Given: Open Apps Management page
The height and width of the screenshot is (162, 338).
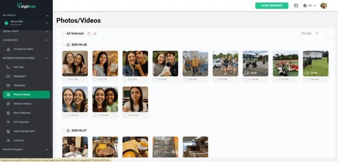Looking at the screenshot, I should tap(26, 131).
